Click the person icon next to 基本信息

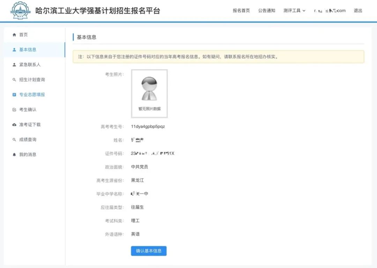click(x=13, y=49)
